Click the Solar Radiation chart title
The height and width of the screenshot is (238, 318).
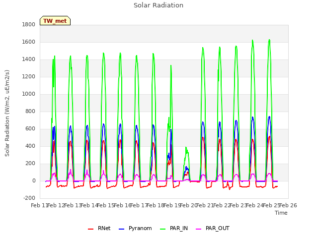[x=159, y=5]
